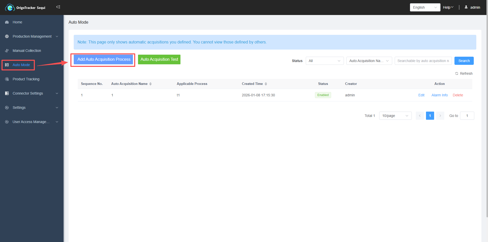Open the Auto Mode menu item
The image size is (488, 242).
(21, 65)
